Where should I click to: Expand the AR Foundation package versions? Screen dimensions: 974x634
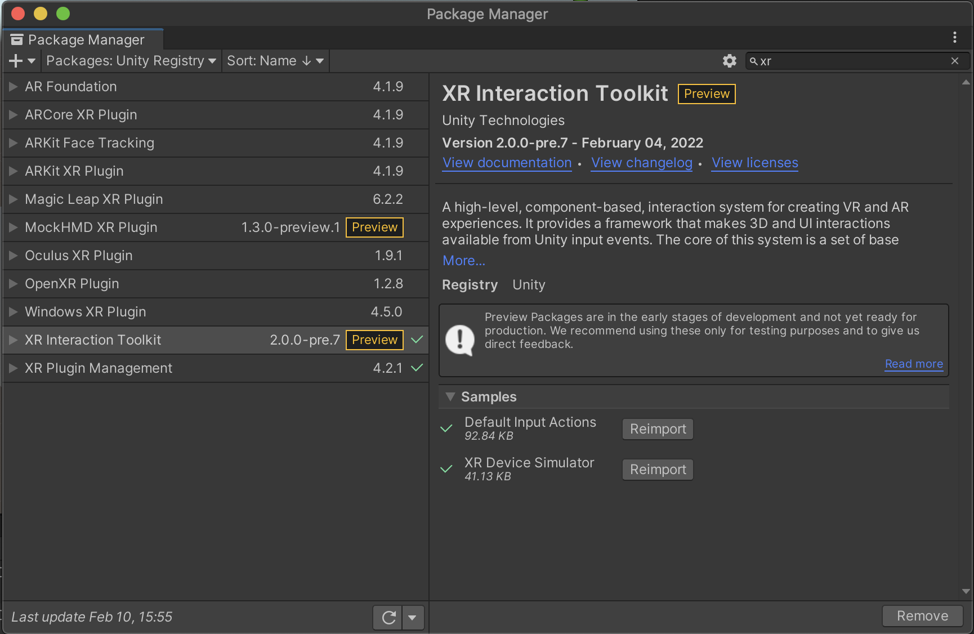pyautogui.click(x=14, y=87)
